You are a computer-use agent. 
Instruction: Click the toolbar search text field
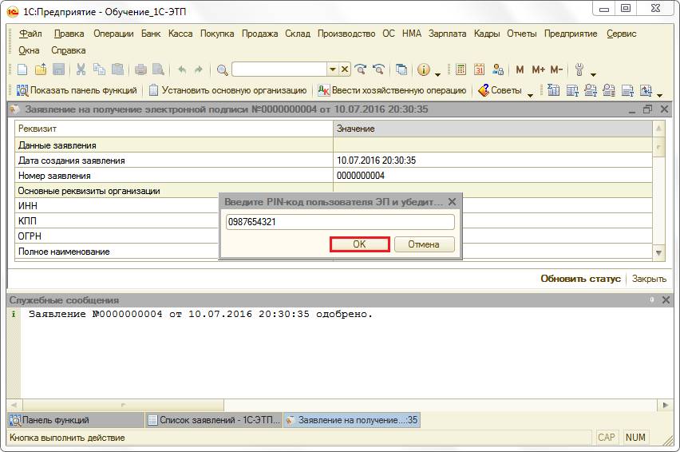click(x=279, y=69)
